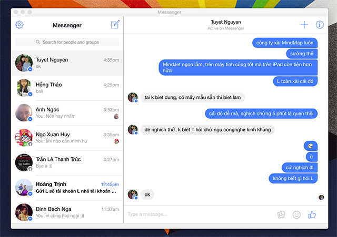Open the Hồng Thảo conversation
The width and height of the screenshot is (337, 237).
pyautogui.click(x=67, y=88)
